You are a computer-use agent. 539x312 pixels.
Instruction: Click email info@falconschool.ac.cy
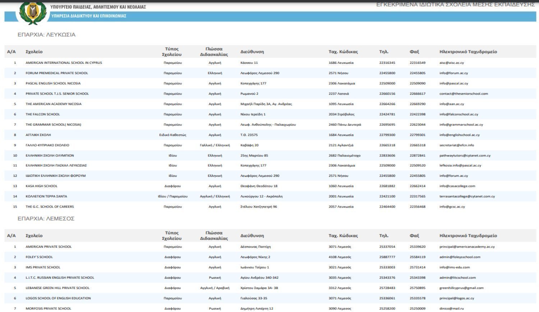[x=459, y=114]
